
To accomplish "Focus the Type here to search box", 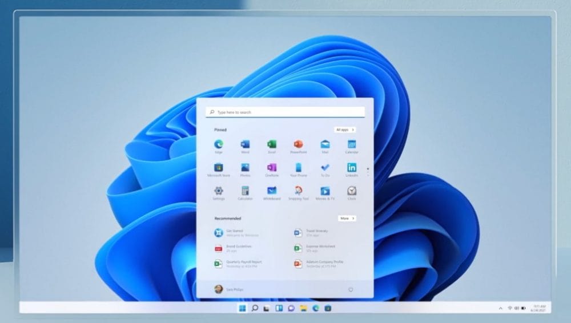I will click(285, 112).
